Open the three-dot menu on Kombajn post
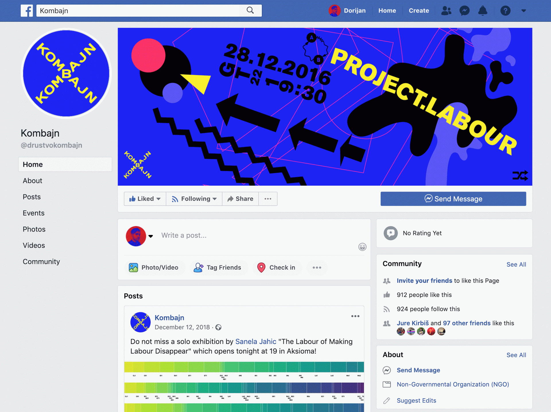The height and width of the screenshot is (412, 551). pyautogui.click(x=355, y=316)
